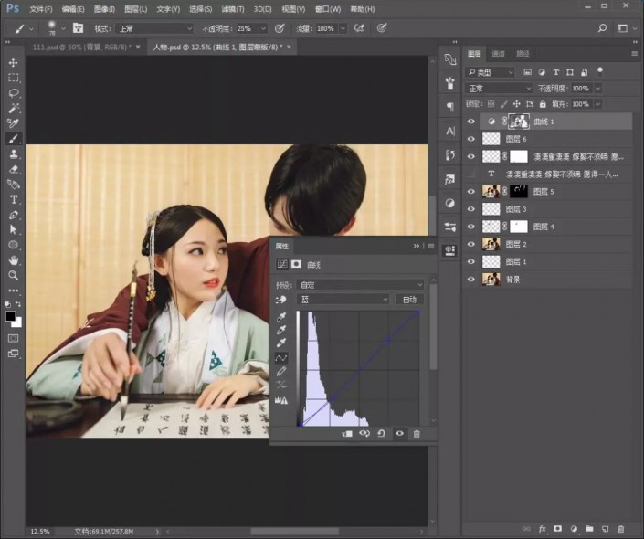
Task: Toggle Quick Mask mode
Action: pyautogui.click(x=13, y=339)
